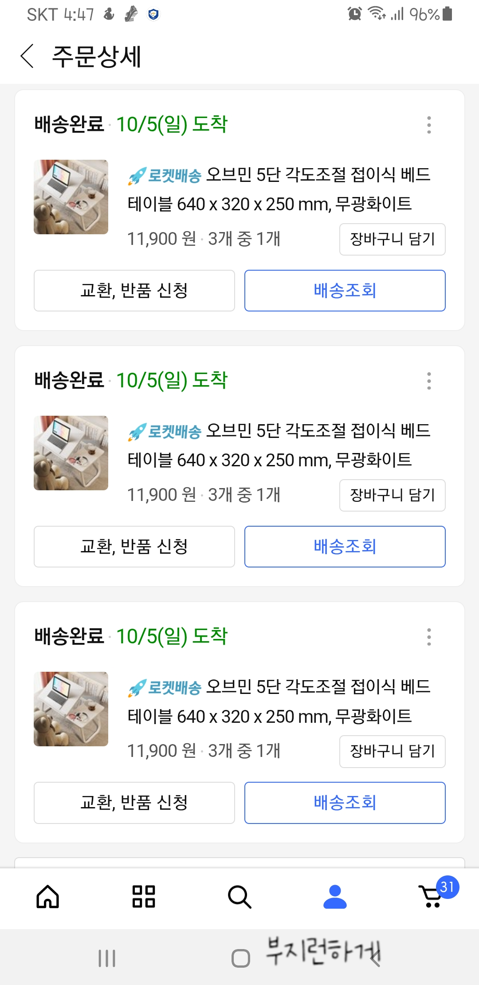Viewport: 479px width, 985px height.
Task: Open the my-account profile icon
Action: click(x=335, y=897)
